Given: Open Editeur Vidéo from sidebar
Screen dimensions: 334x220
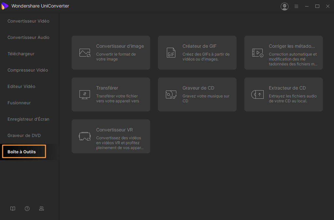Looking at the screenshot, I should tap(21, 86).
